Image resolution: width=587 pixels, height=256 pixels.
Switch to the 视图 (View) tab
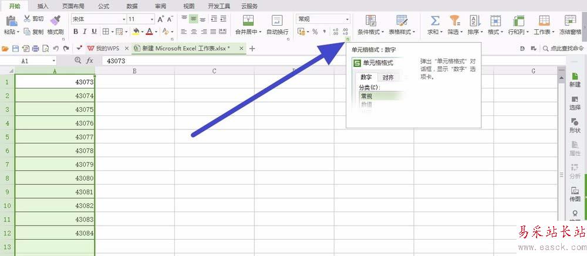coord(189,6)
